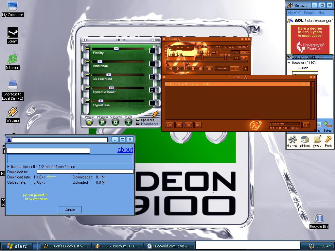Screen dimensions: 335x251
Task: Toggle the Dynamic Boost on/off button
Action: tap(87, 88)
